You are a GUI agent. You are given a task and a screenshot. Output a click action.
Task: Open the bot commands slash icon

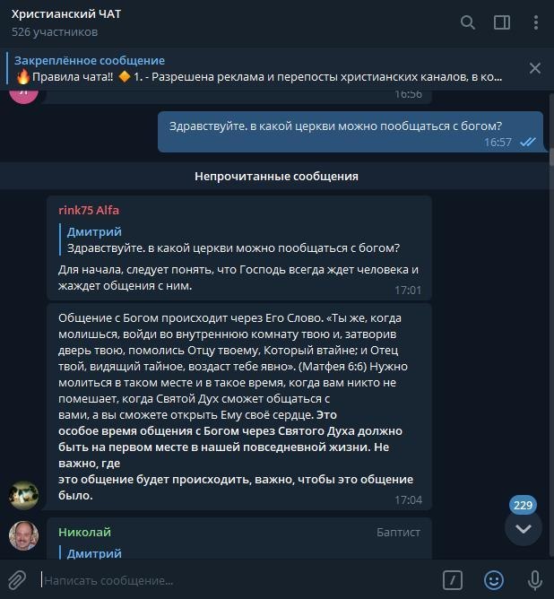[453, 580]
